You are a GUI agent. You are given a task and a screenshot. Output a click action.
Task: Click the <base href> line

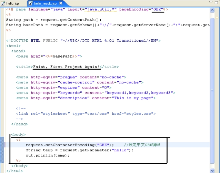[49, 57]
